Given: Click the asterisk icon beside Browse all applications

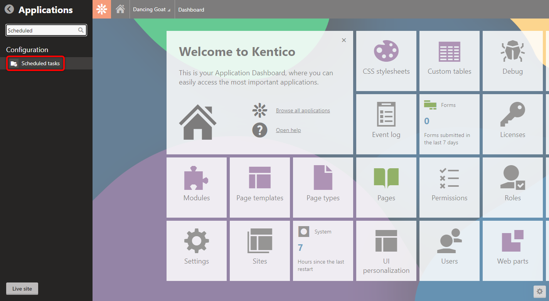Looking at the screenshot, I should click(x=260, y=110).
